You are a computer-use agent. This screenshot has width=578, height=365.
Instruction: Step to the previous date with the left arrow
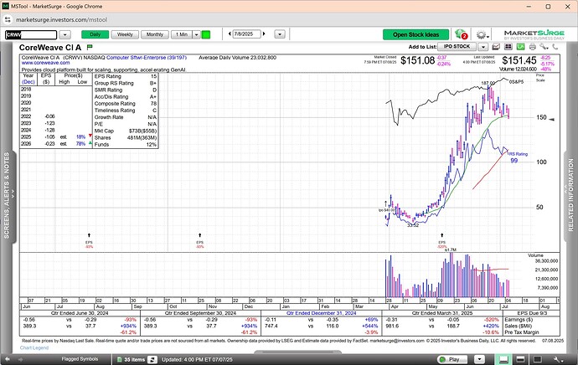[230, 33]
